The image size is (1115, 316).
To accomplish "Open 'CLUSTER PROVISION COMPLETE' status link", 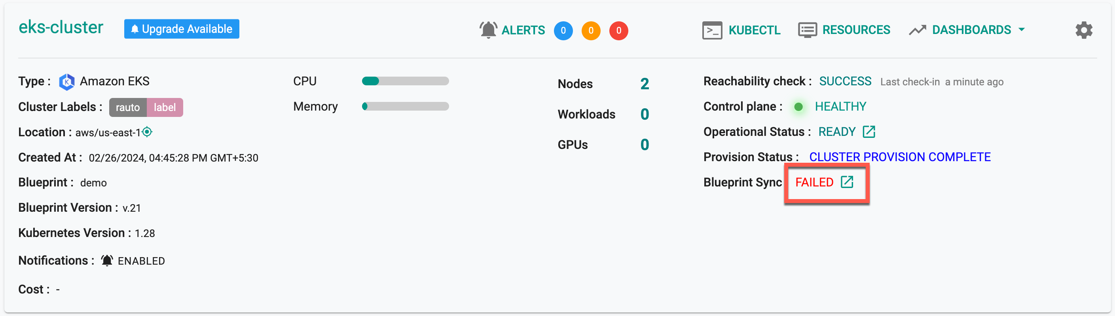I will tap(900, 157).
